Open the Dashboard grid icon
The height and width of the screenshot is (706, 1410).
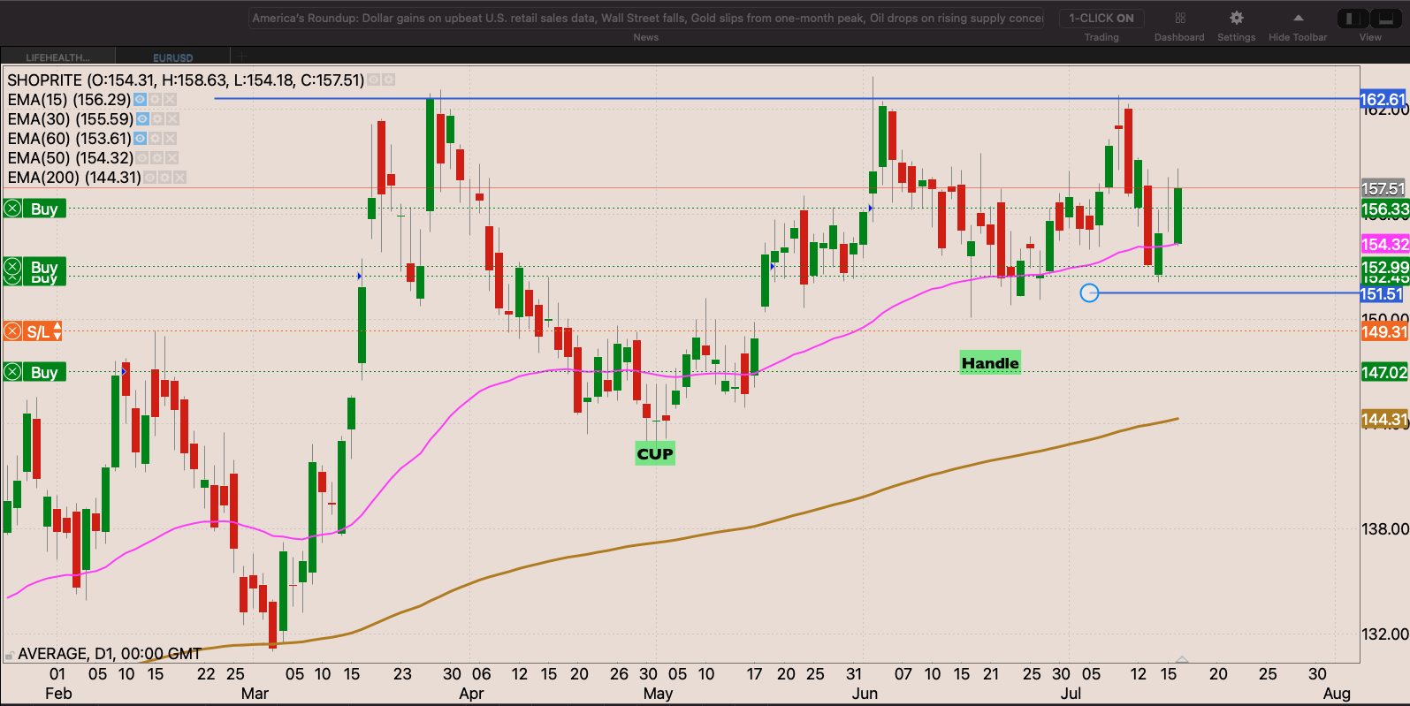click(1179, 19)
